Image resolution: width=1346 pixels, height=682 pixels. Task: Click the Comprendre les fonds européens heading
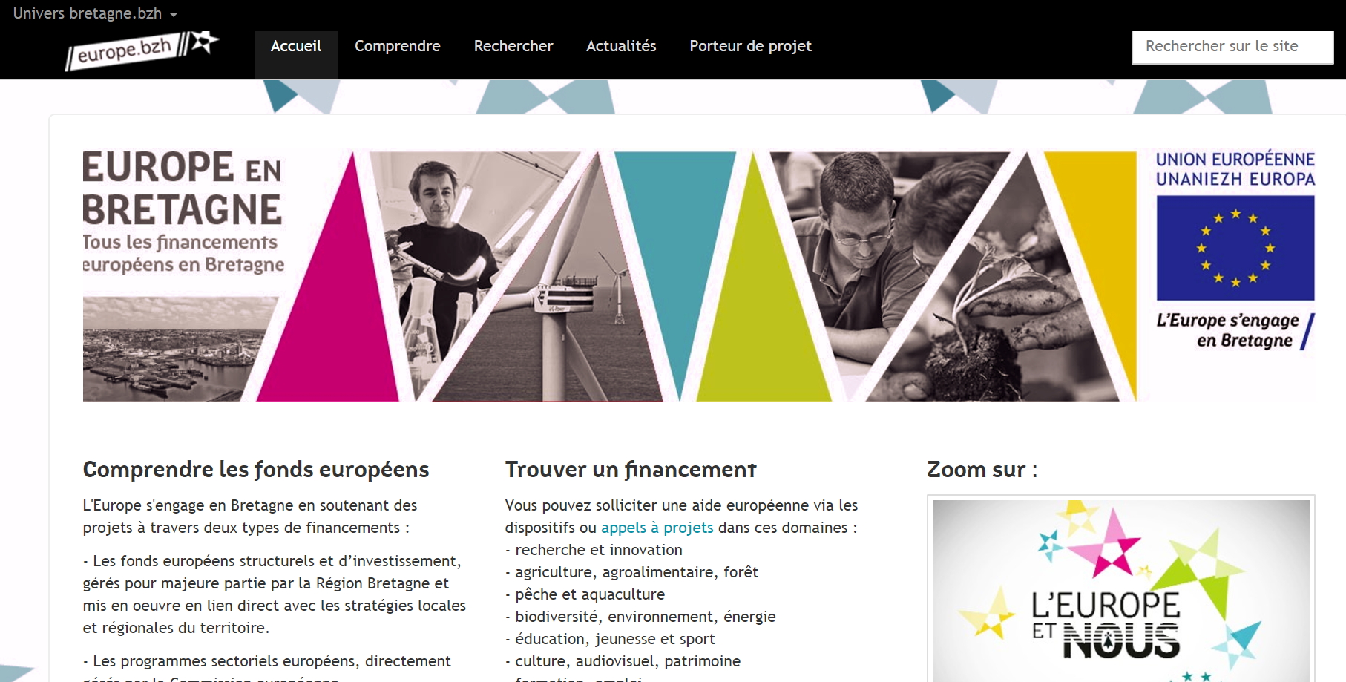(256, 470)
